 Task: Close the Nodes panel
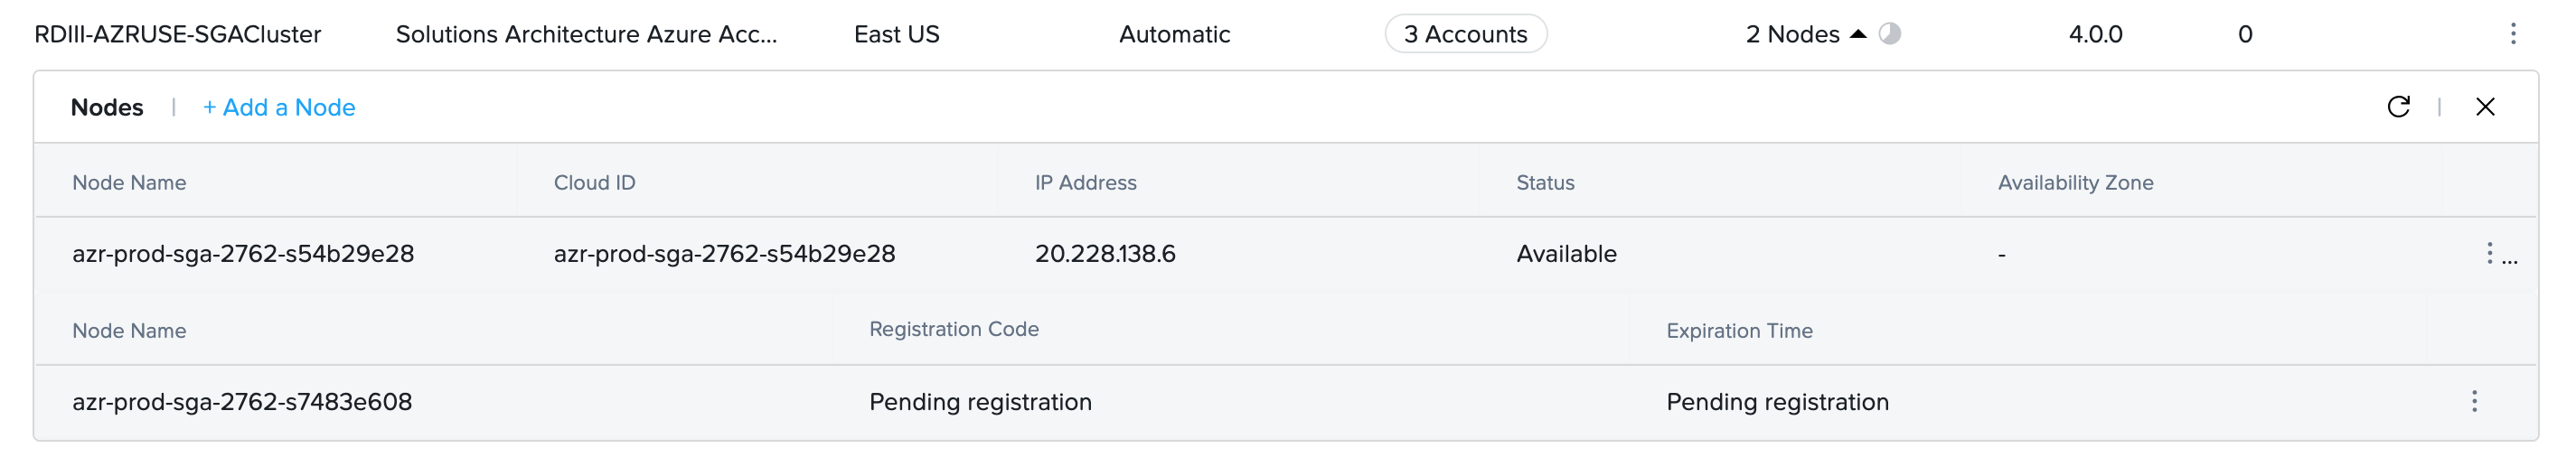coord(2485,107)
